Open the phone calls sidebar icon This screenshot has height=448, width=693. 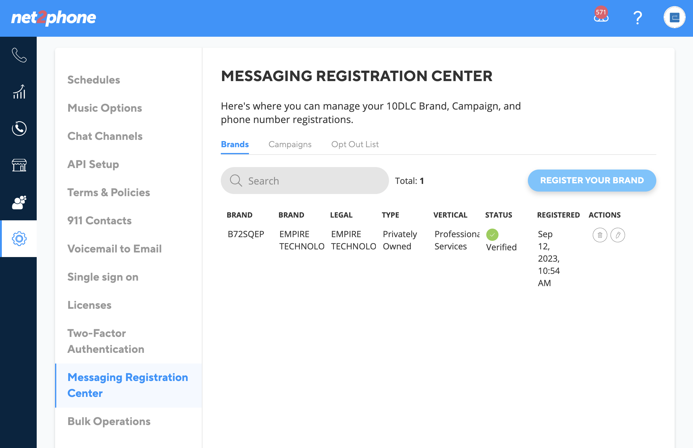point(19,55)
